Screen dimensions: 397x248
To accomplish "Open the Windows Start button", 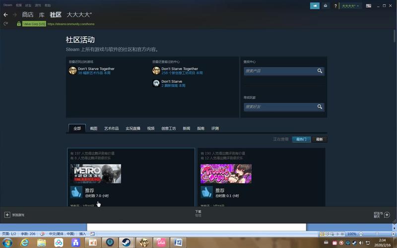I will (7, 243).
